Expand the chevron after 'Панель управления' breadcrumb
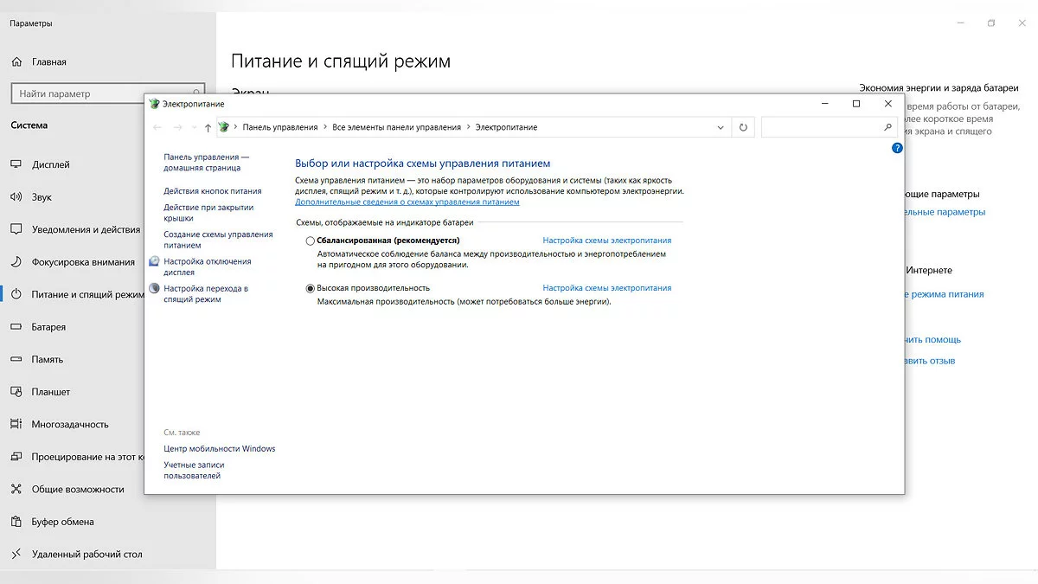Image resolution: width=1038 pixels, height=584 pixels. [x=325, y=127]
